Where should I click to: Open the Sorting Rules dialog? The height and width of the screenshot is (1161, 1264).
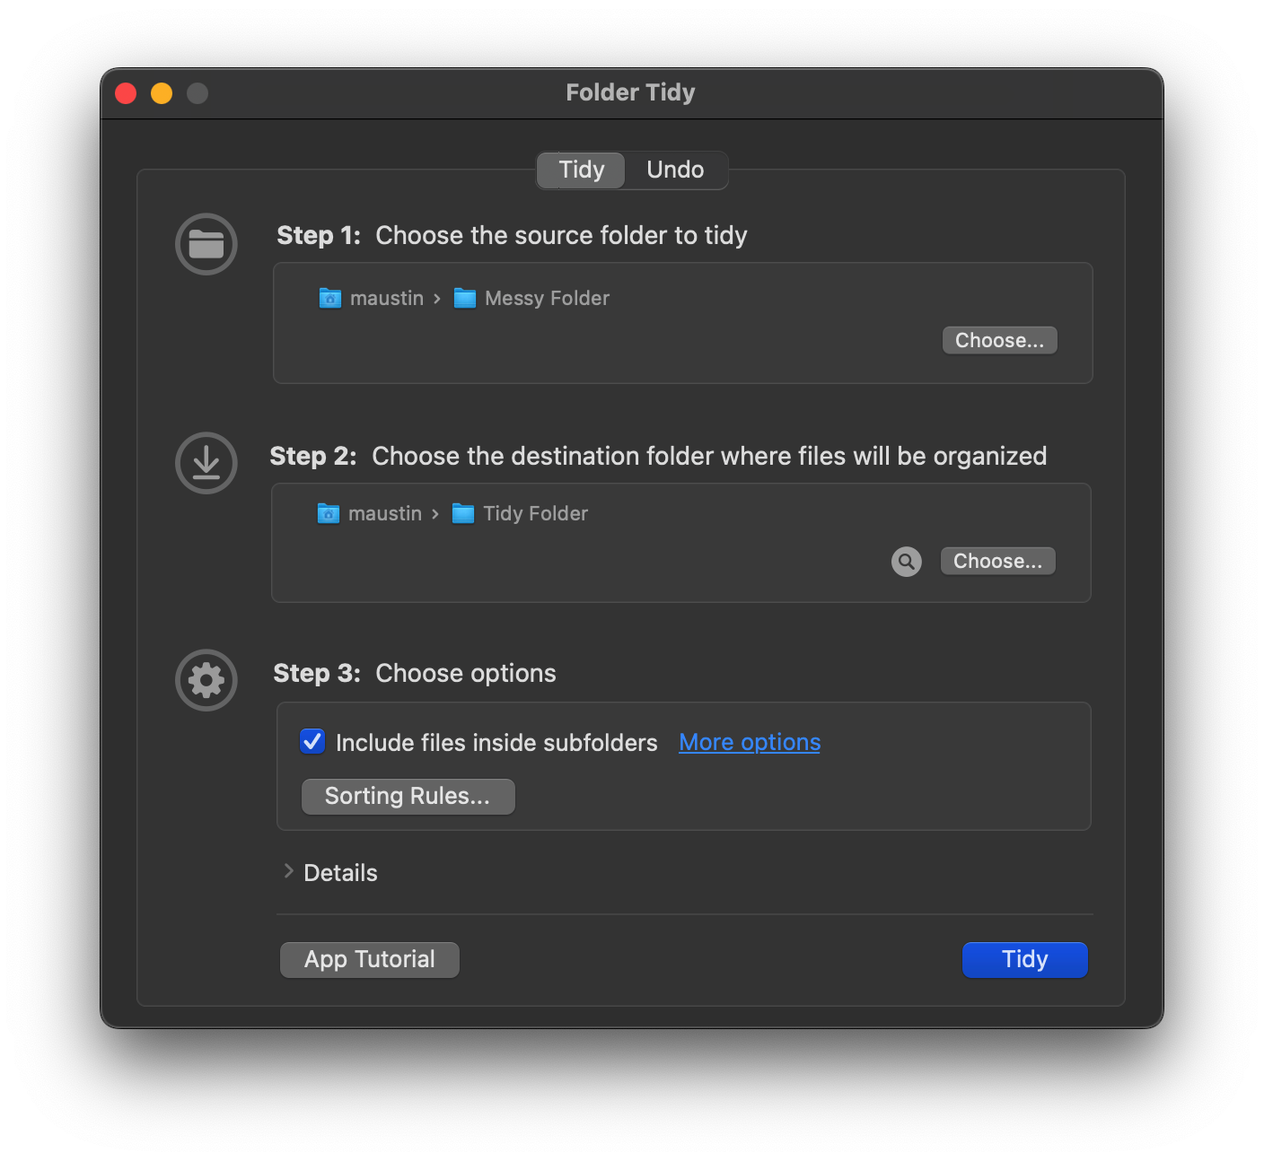point(408,796)
